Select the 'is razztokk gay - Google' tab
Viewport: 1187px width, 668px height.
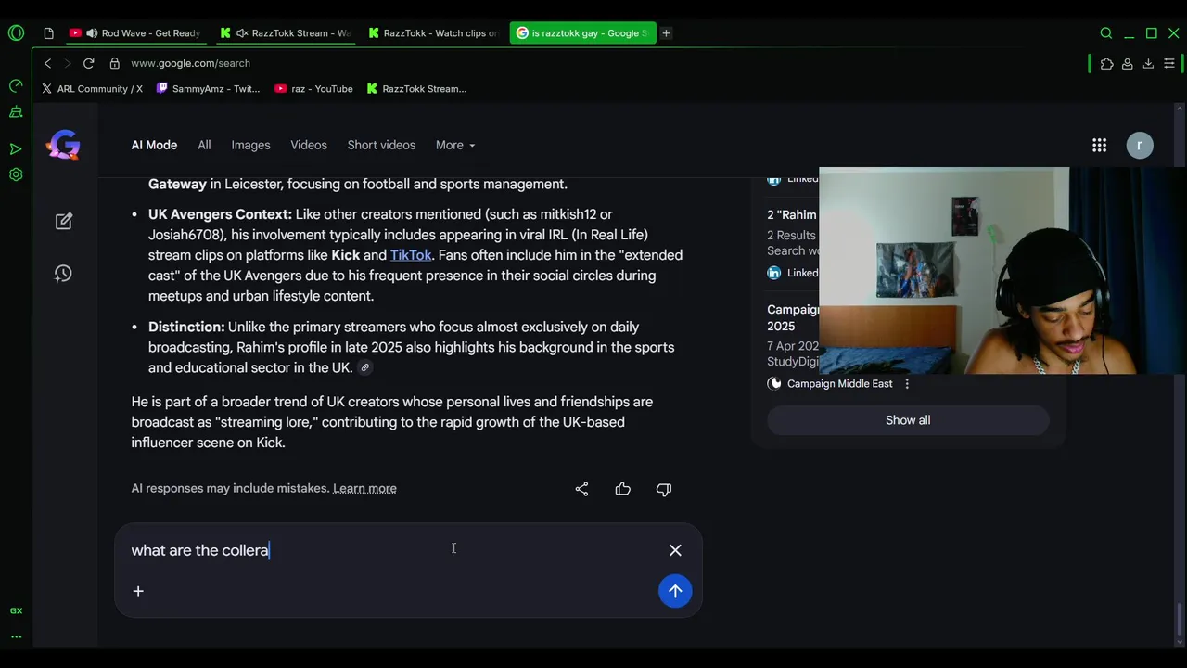pyautogui.click(x=583, y=33)
